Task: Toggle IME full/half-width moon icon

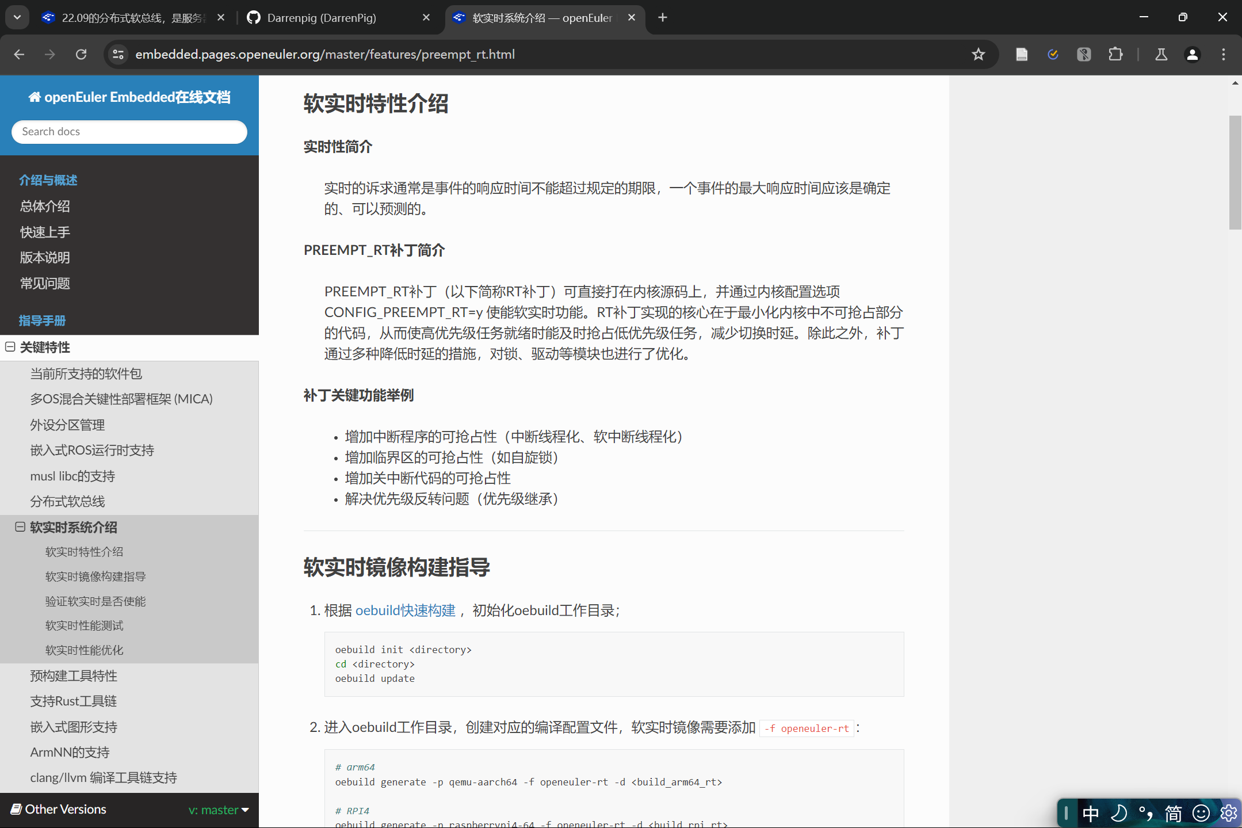Action: coord(1118,813)
